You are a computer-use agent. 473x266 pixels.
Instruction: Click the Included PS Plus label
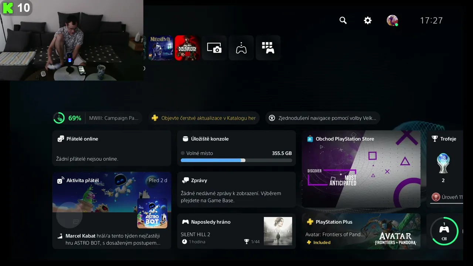click(322, 242)
